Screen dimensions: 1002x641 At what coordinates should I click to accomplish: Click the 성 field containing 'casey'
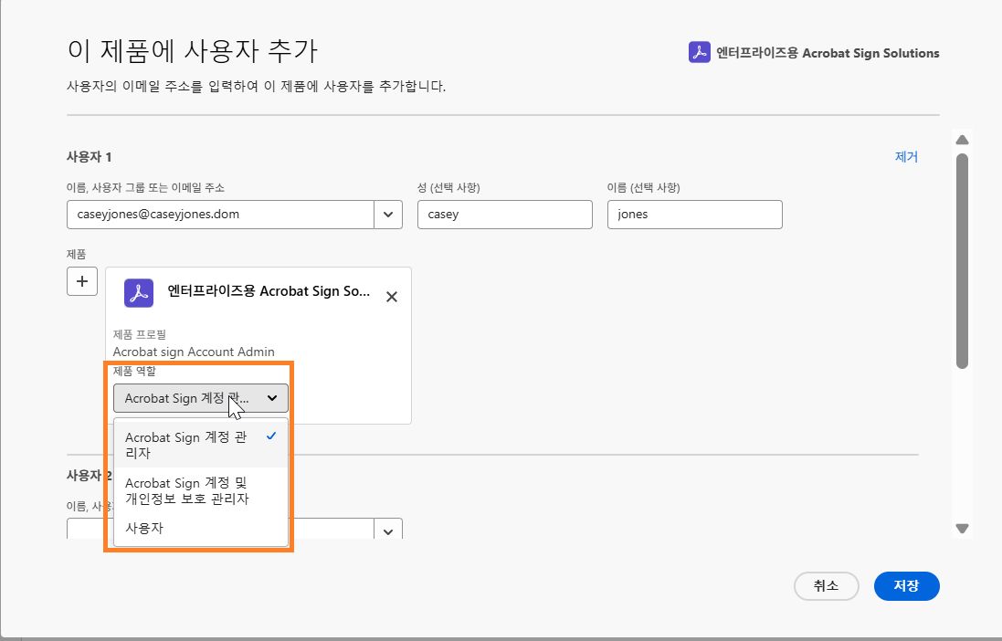pos(505,214)
